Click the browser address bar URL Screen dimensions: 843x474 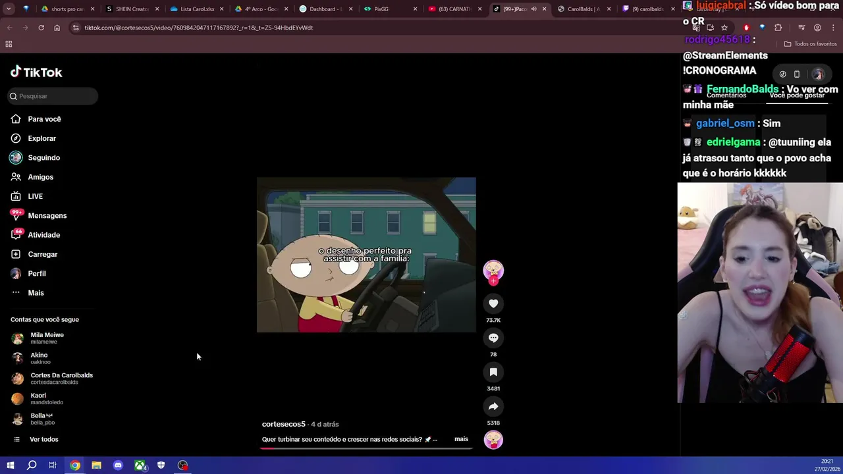click(x=198, y=28)
